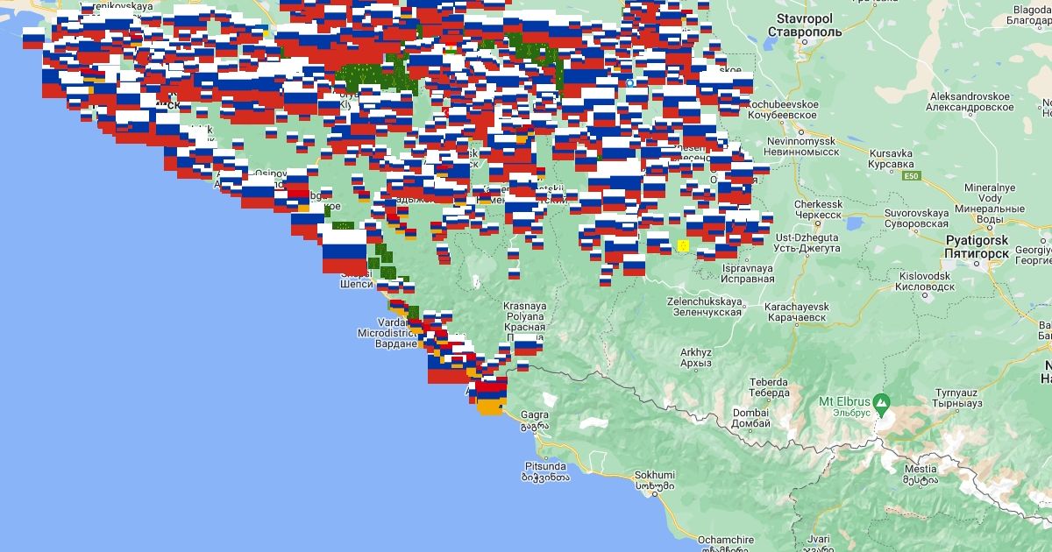The height and width of the screenshot is (552, 1052).
Task: Select the Gagra label
Action: [x=535, y=420]
